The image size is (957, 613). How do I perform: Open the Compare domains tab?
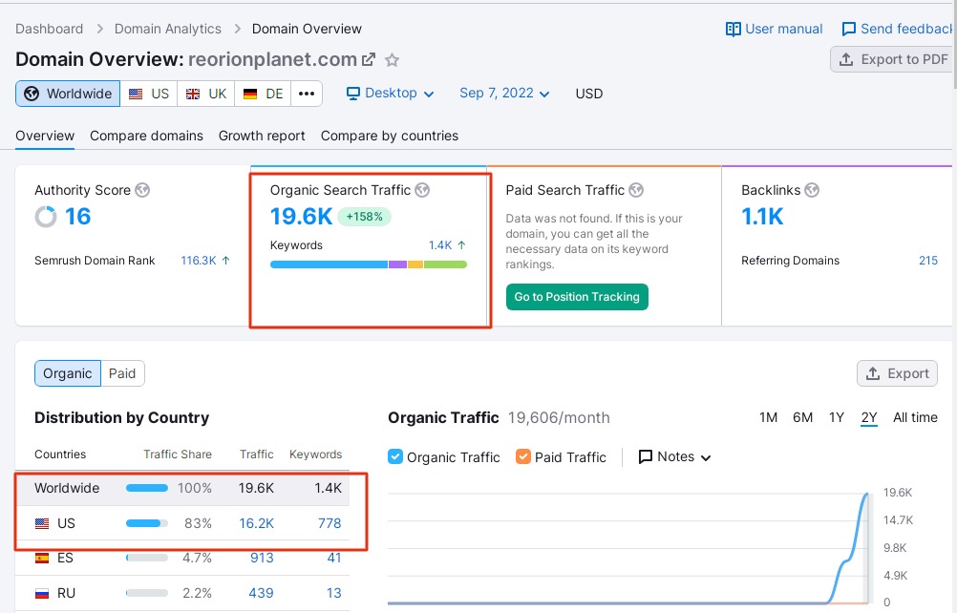click(x=146, y=136)
